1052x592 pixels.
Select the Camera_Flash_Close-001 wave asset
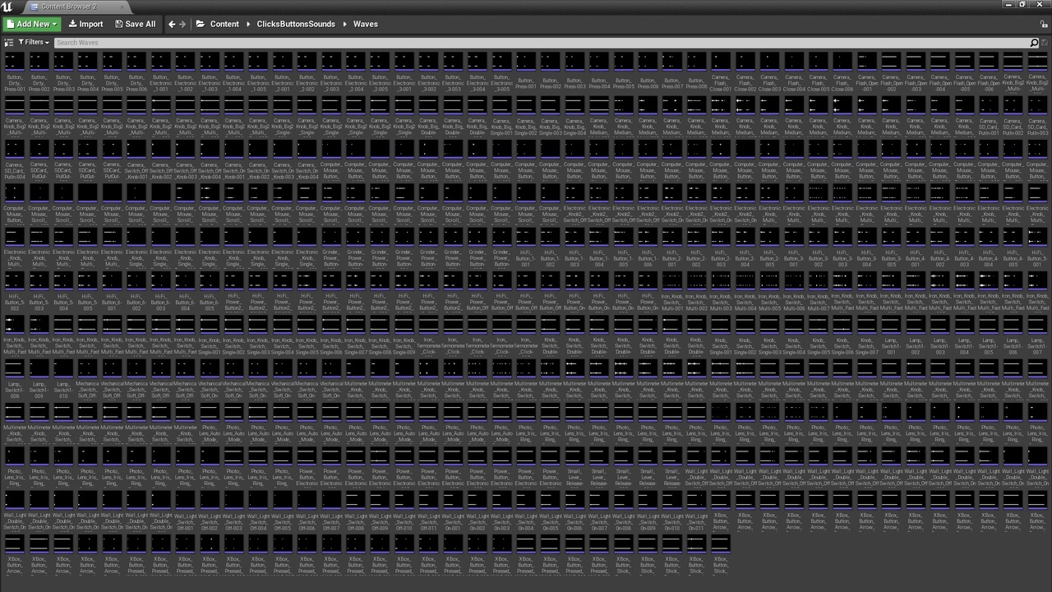(x=721, y=72)
